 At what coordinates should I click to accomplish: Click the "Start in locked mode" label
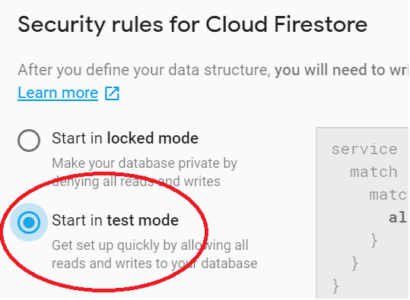pos(125,138)
